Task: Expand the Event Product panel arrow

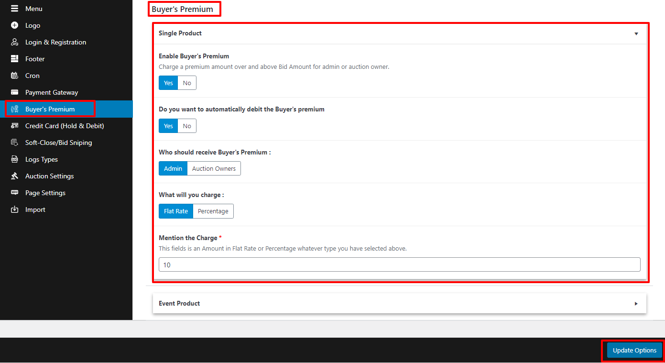Action: pyautogui.click(x=636, y=304)
